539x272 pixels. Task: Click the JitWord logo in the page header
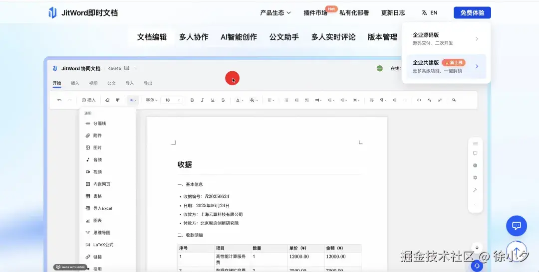pos(83,13)
